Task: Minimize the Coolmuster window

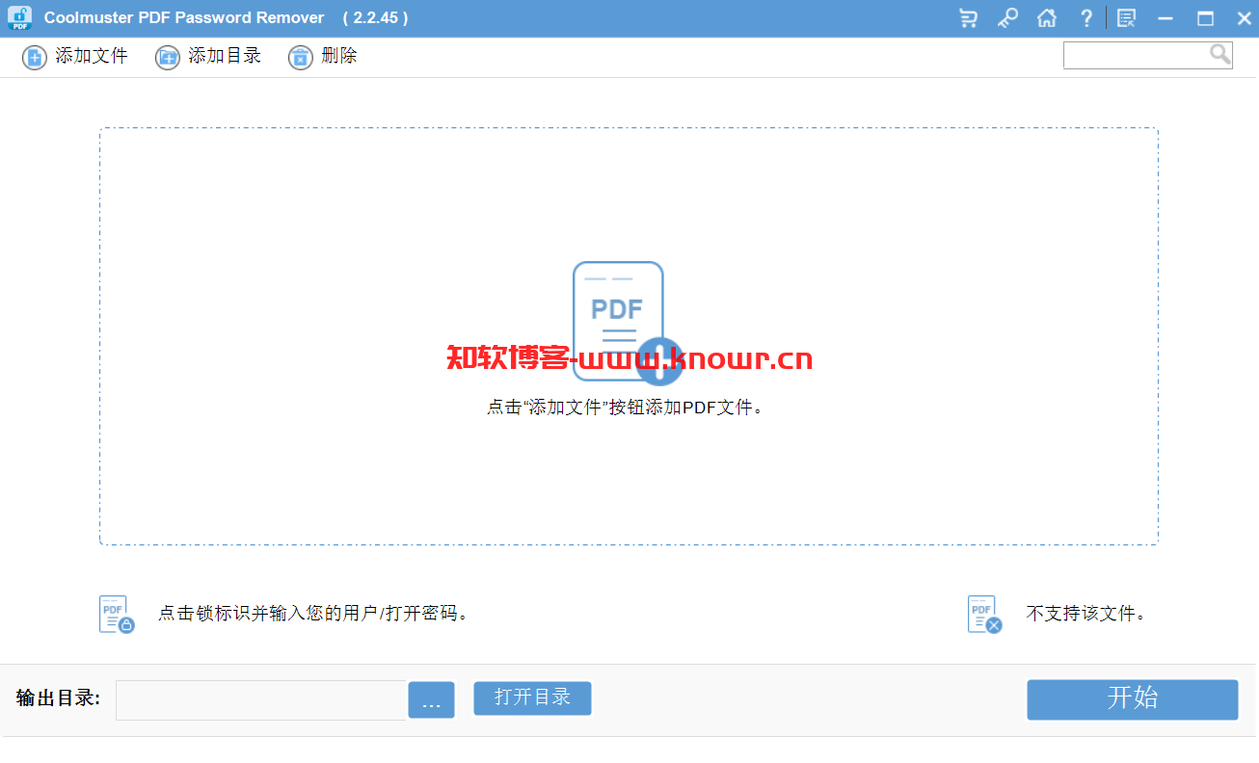Action: (1165, 18)
